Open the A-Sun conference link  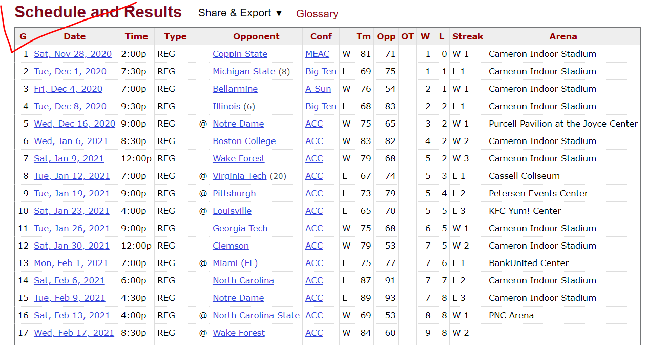tap(318, 89)
